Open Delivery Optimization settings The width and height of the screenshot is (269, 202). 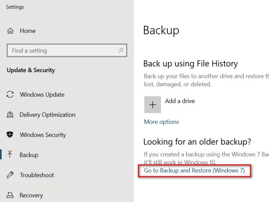48,115
